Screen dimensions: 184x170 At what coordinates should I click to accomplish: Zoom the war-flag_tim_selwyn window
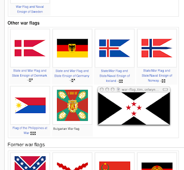[113, 90]
